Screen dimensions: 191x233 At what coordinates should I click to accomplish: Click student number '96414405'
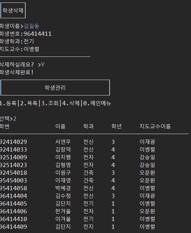coord(13,204)
